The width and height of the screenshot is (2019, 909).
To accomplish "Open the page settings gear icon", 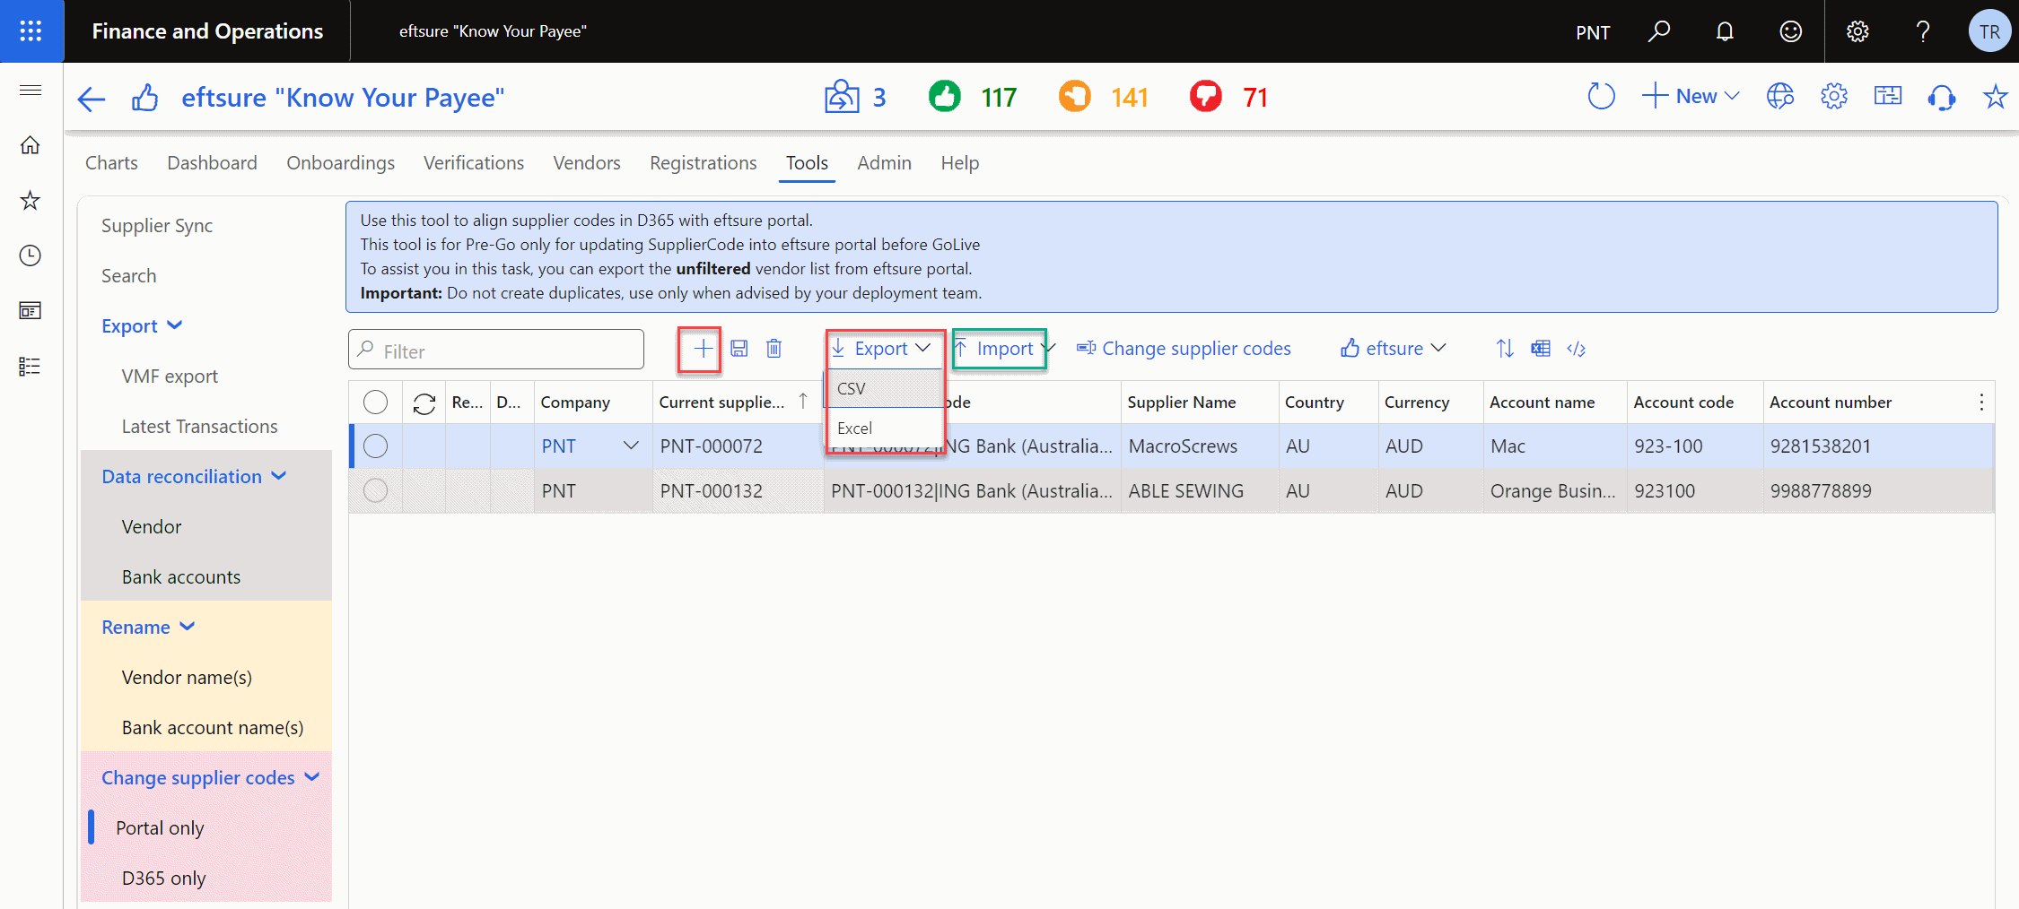I will [1834, 96].
